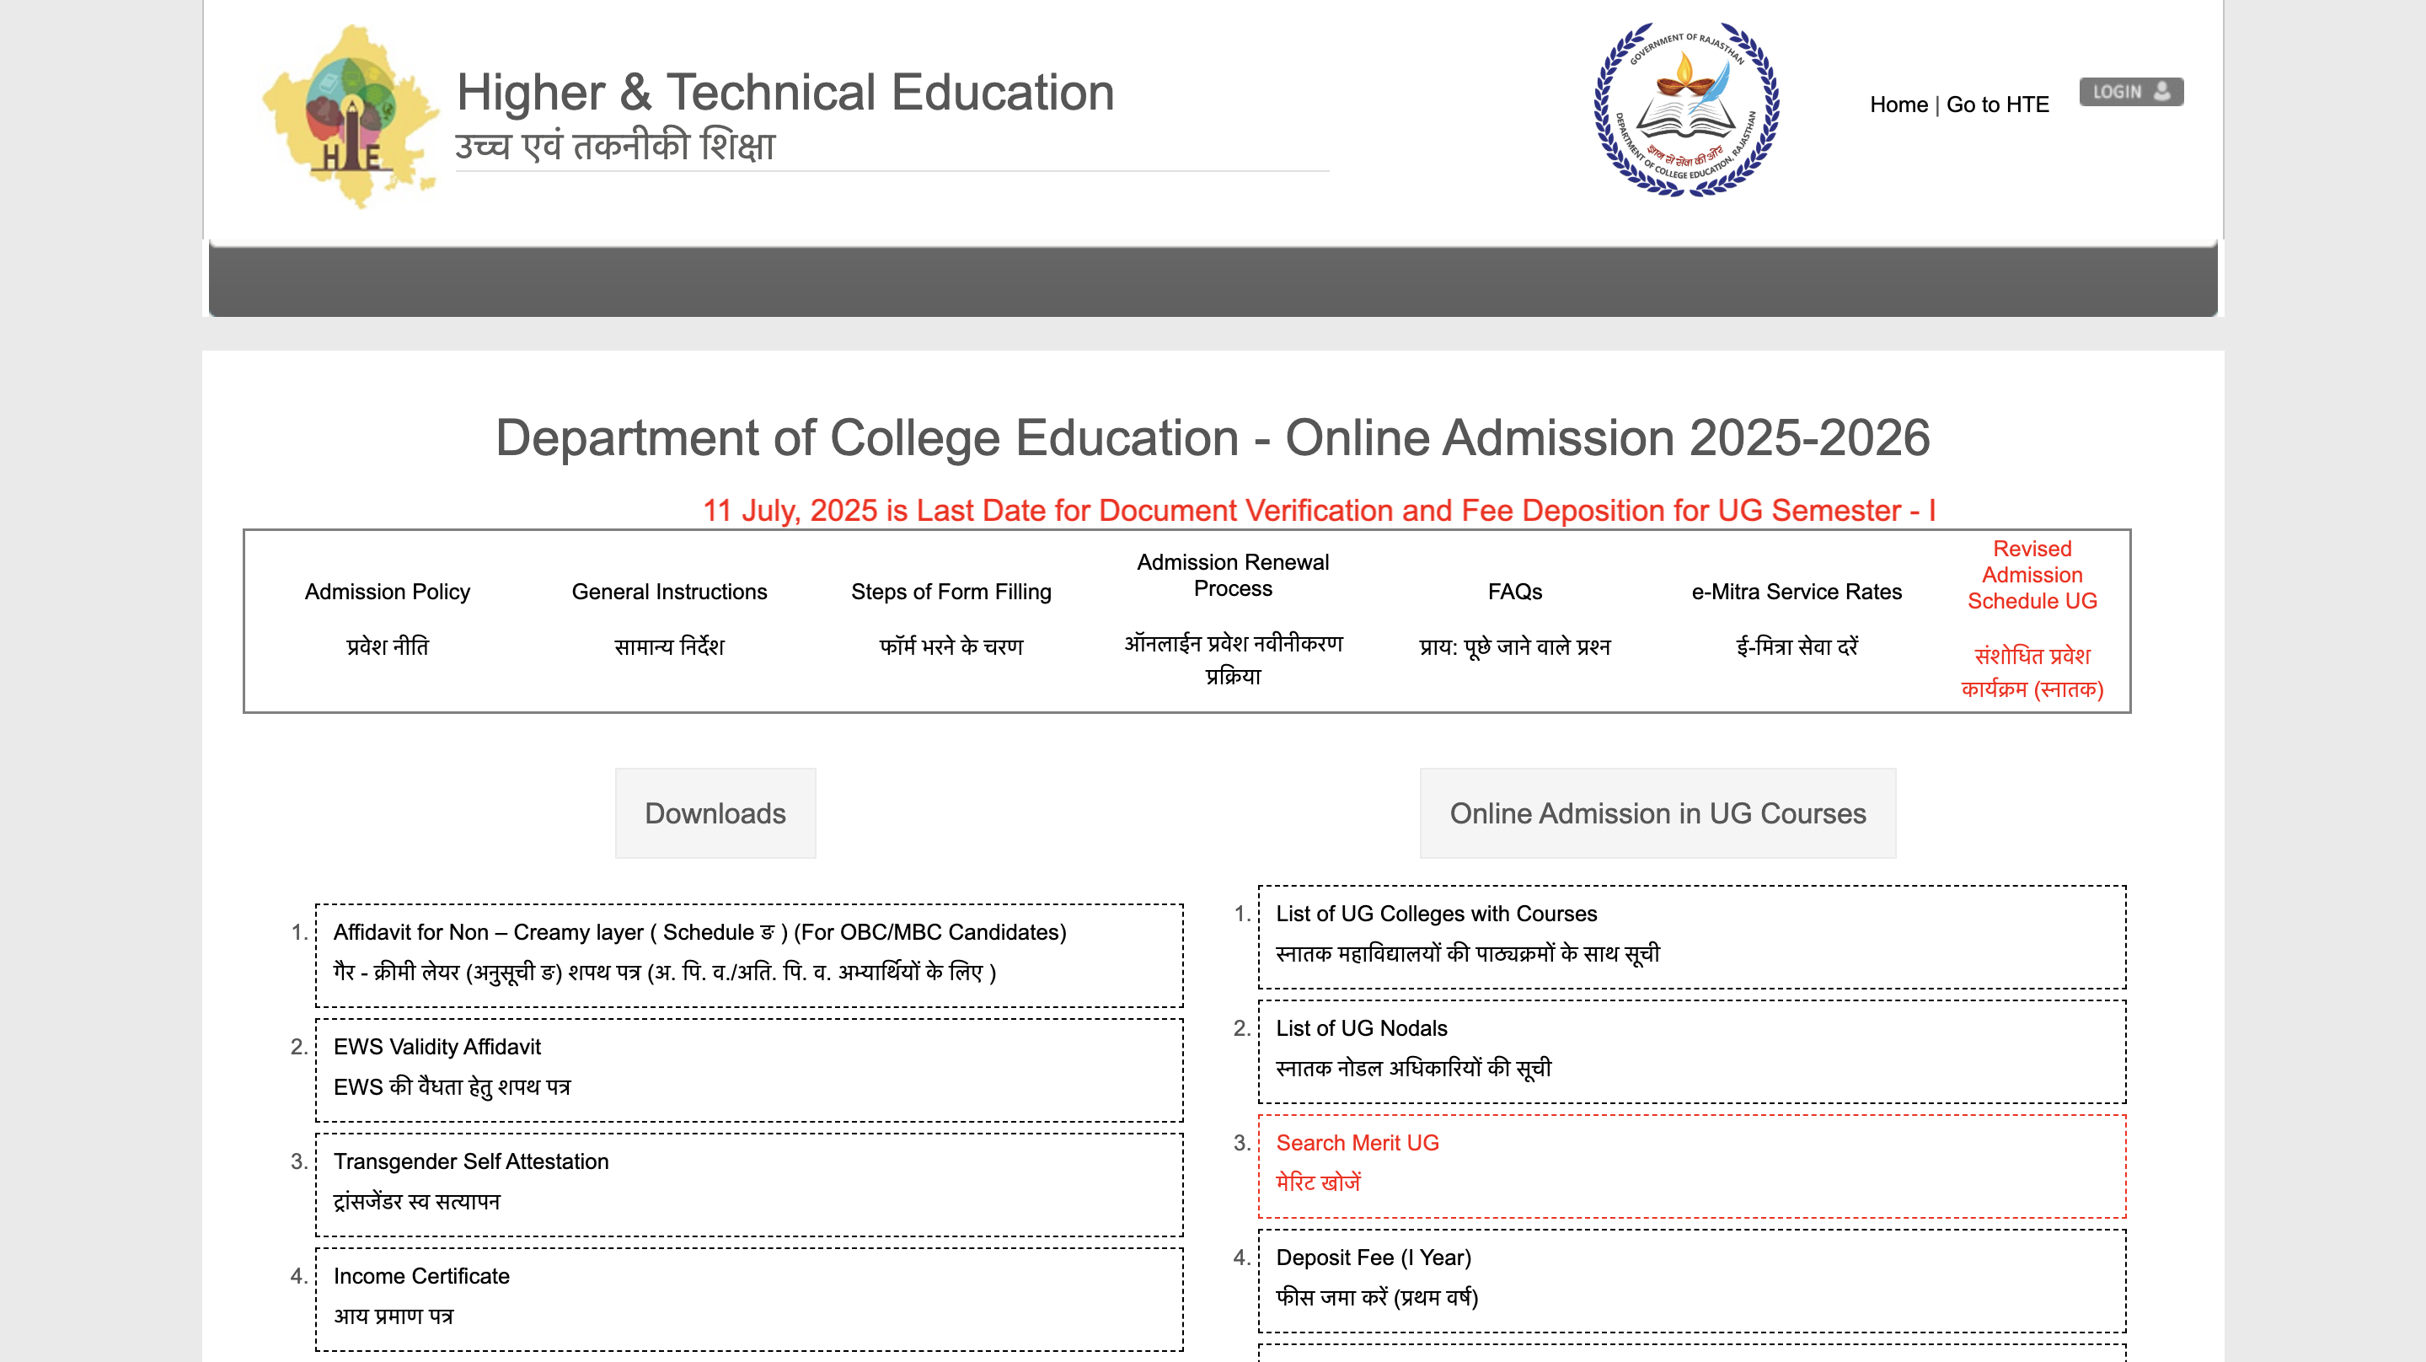This screenshot has height=1362, width=2426.
Task: Click Hindi text फॉर्म भरने के चरण
Action: [x=951, y=646]
